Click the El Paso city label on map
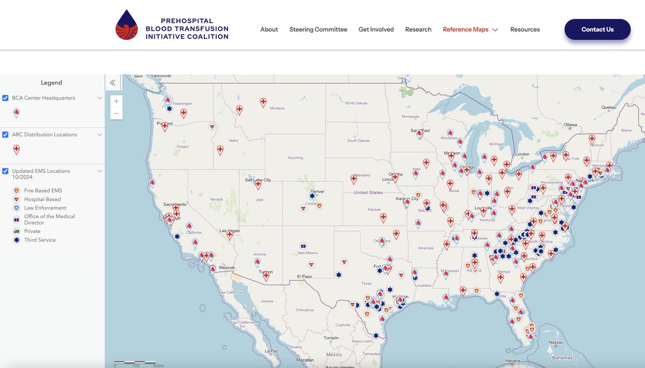The width and height of the screenshot is (645, 368). pyautogui.click(x=304, y=277)
